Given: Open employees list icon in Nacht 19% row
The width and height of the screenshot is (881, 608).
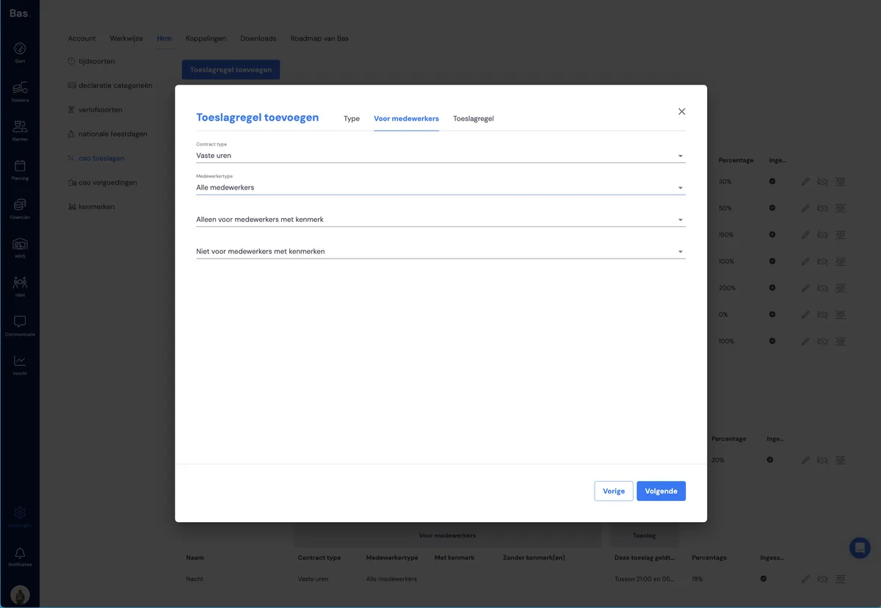Looking at the screenshot, I should 841,579.
